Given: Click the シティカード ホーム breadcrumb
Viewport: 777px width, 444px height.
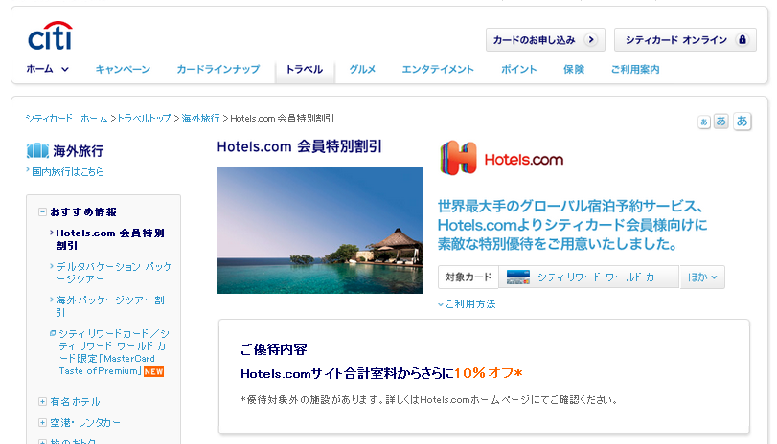Looking at the screenshot, I should click(x=66, y=119).
